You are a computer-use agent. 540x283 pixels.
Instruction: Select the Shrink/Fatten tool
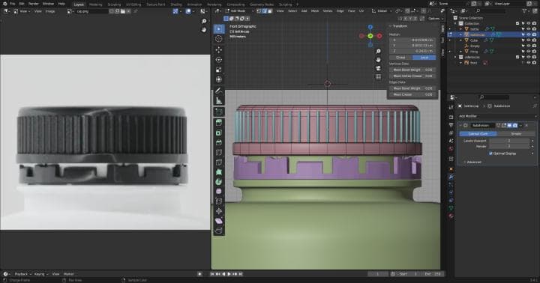(219, 211)
